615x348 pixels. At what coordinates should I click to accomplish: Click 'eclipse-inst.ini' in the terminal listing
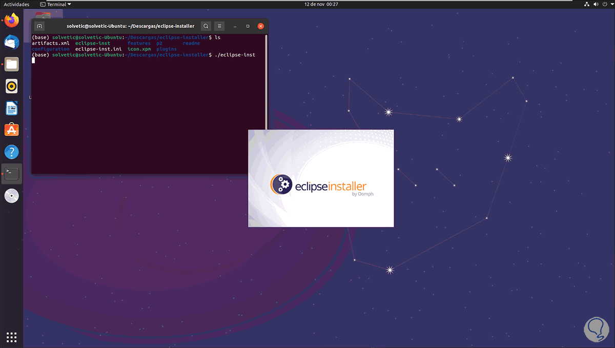tap(98, 49)
